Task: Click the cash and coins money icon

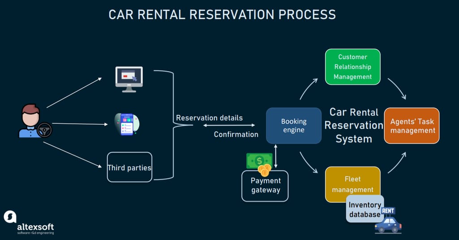Action: [259, 164]
